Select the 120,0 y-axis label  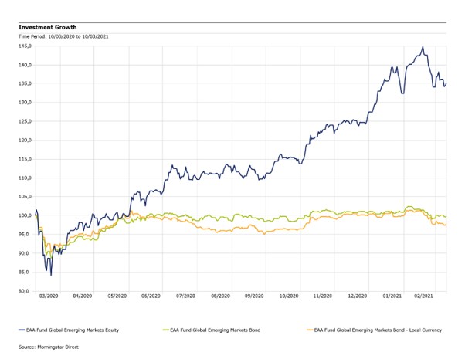(25, 140)
